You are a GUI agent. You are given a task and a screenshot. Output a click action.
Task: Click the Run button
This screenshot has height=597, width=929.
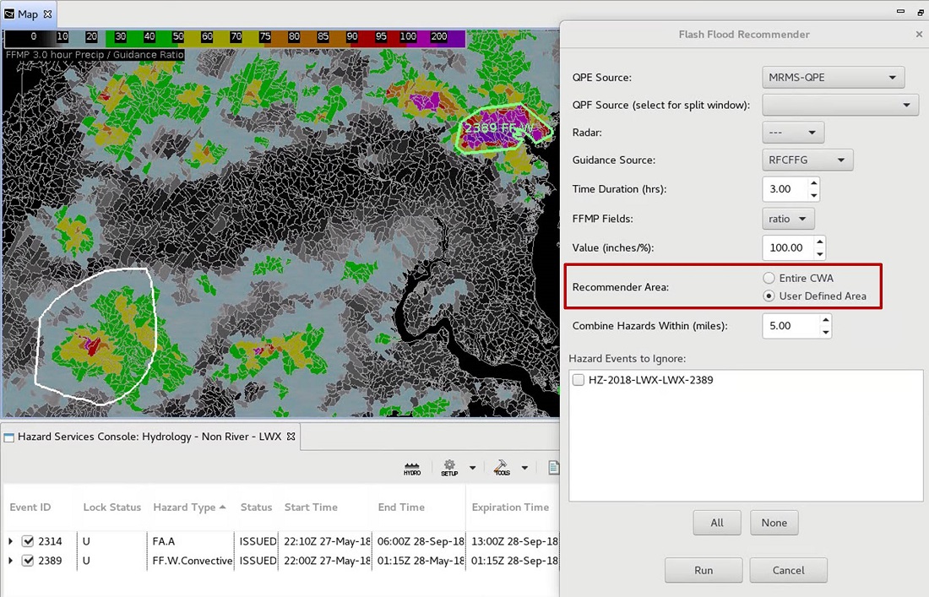(704, 570)
